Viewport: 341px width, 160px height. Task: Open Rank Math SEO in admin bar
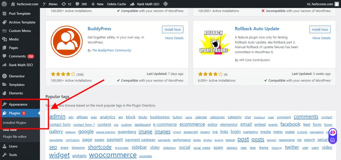[x=145, y=4]
